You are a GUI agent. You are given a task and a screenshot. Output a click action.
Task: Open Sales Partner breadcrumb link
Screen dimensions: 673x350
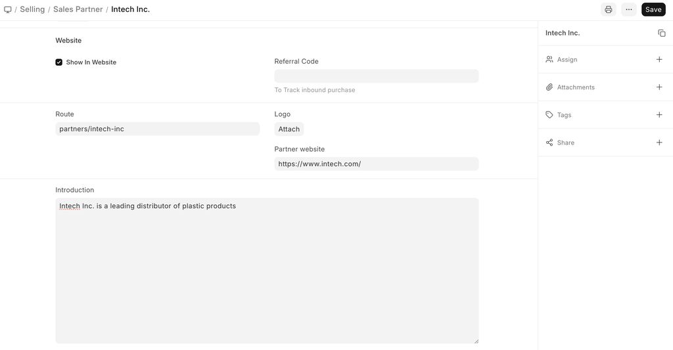pyautogui.click(x=78, y=10)
